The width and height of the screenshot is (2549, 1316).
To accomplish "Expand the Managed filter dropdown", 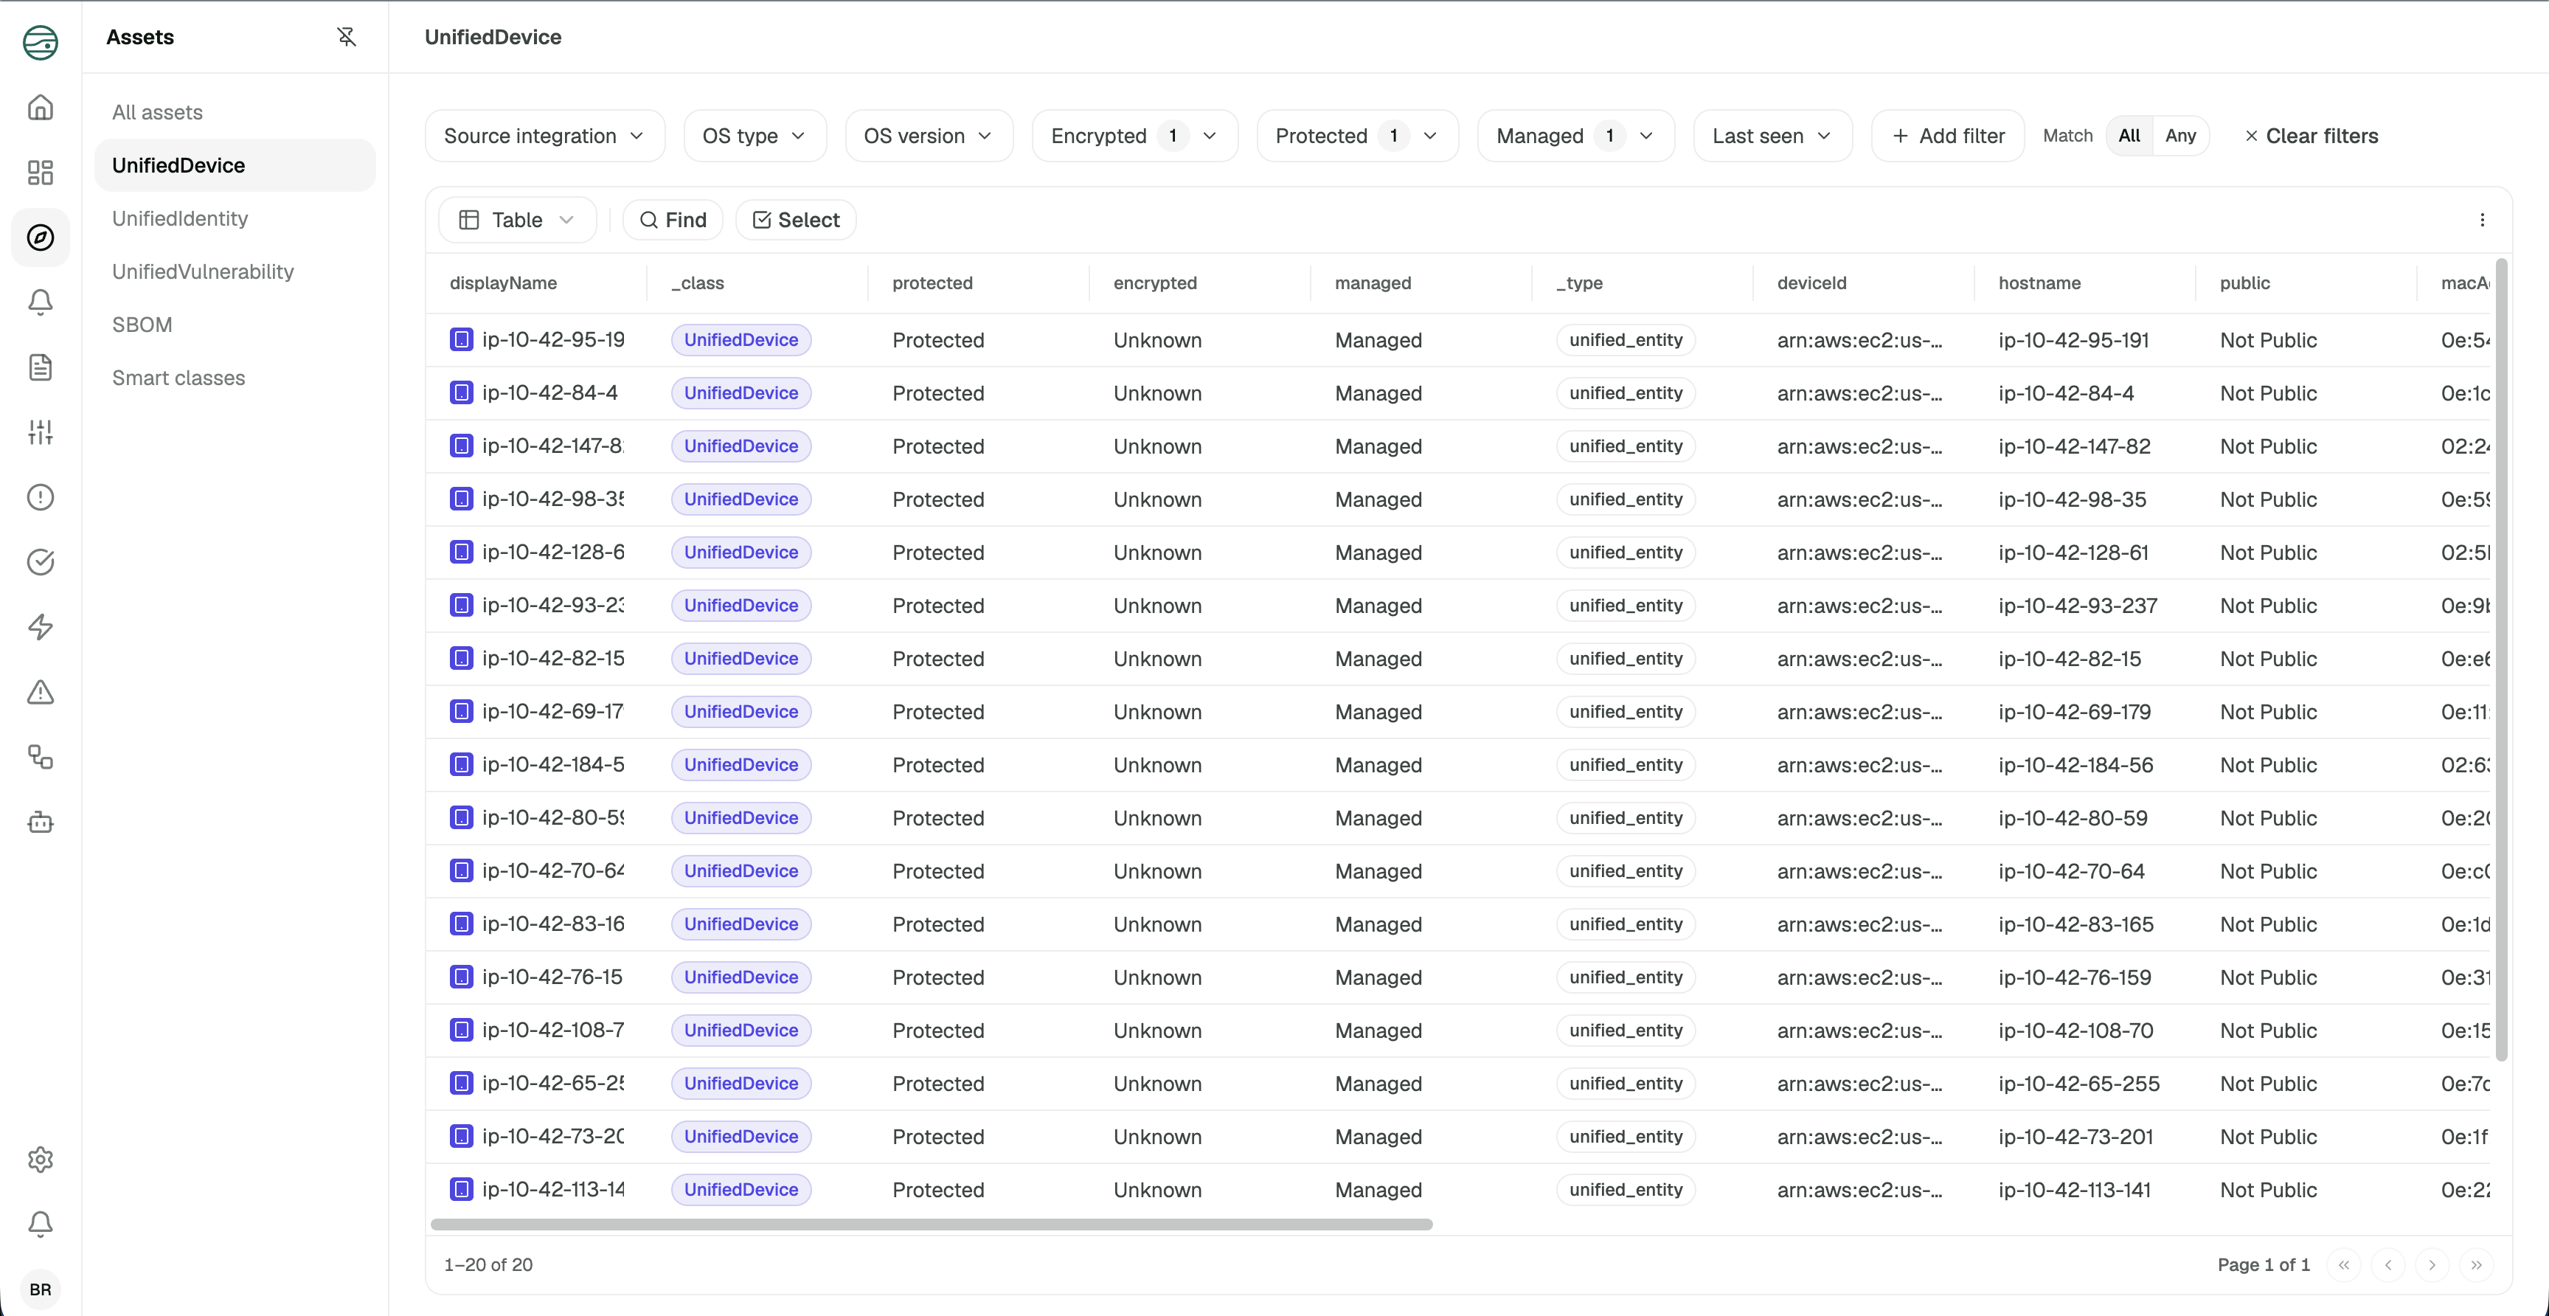I will pyautogui.click(x=1575, y=136).
